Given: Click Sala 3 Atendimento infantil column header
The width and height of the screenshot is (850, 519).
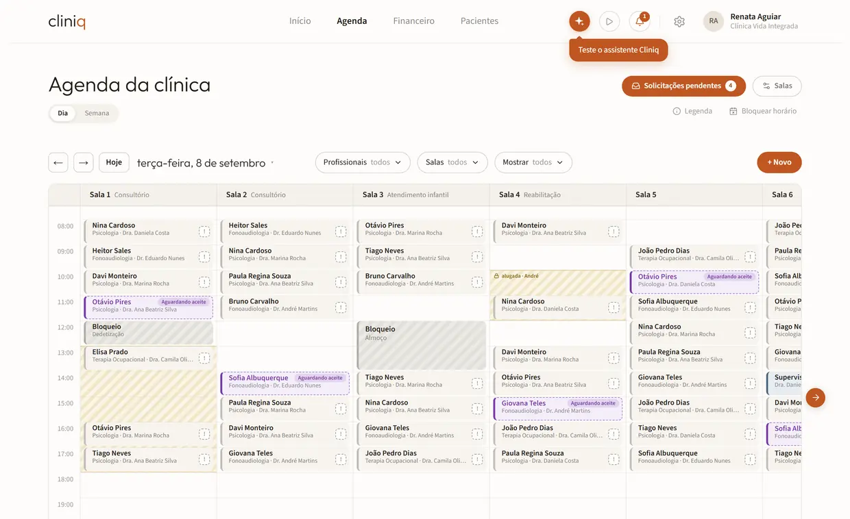Looking at the screenshot, I should point(422,194).
